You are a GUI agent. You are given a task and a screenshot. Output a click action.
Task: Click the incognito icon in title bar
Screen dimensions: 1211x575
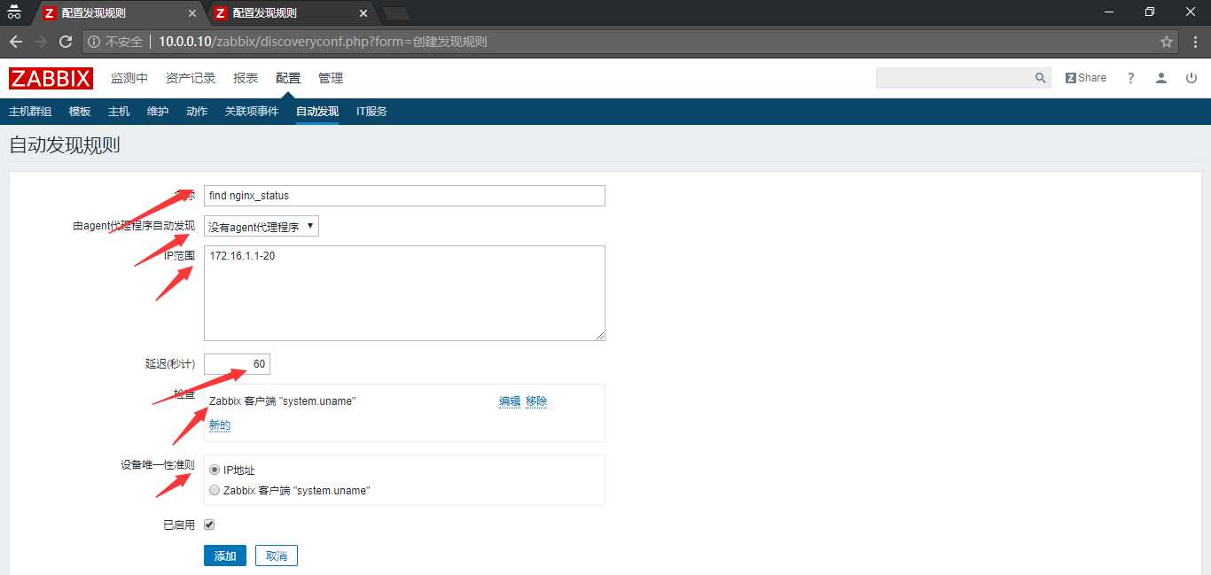click(x=14, y=12)
